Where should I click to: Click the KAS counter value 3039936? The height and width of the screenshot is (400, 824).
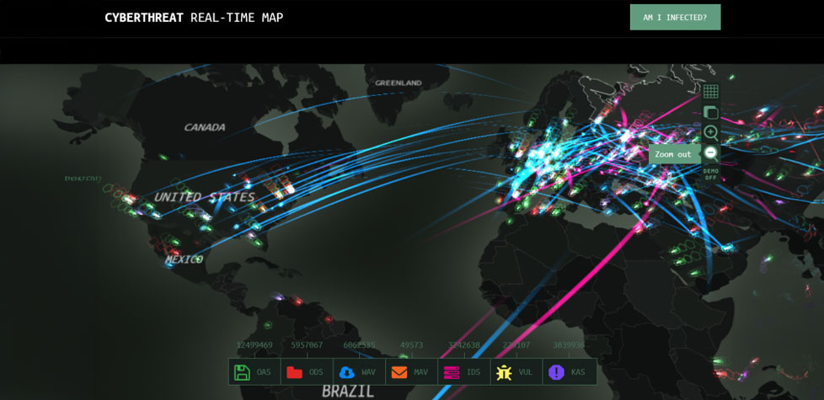(569, 345)
